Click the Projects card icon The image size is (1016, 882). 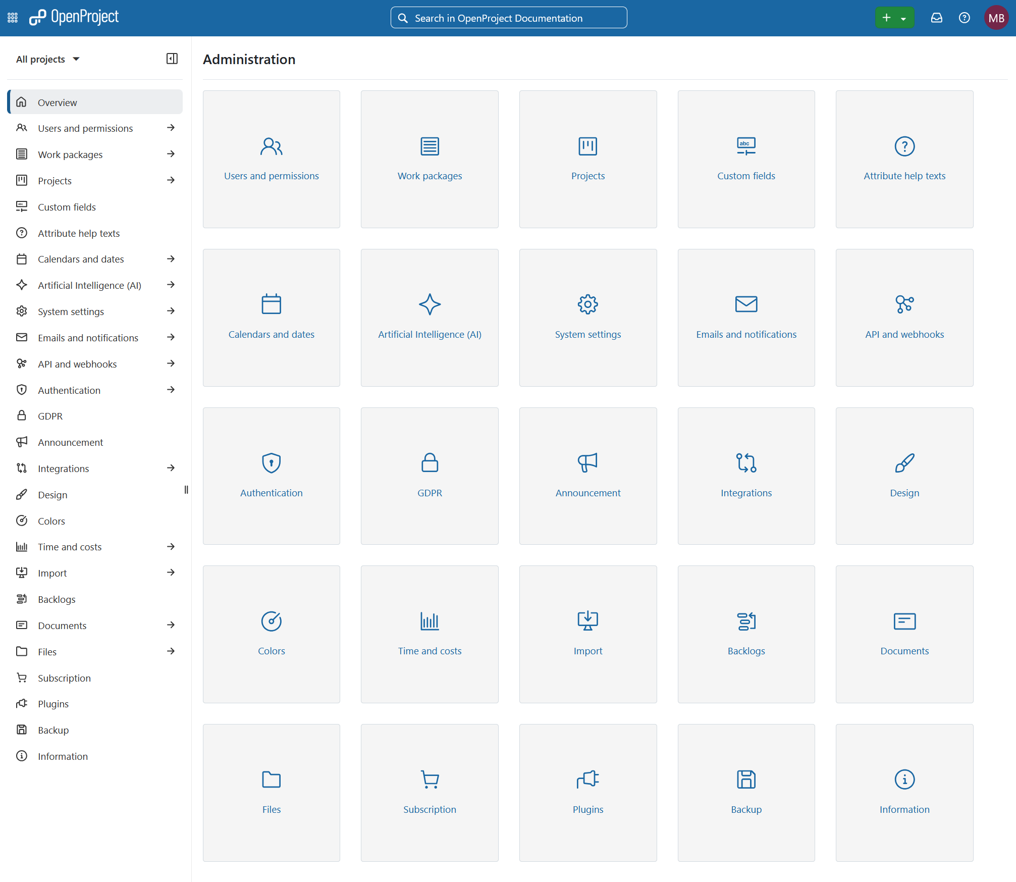(588, 146)
